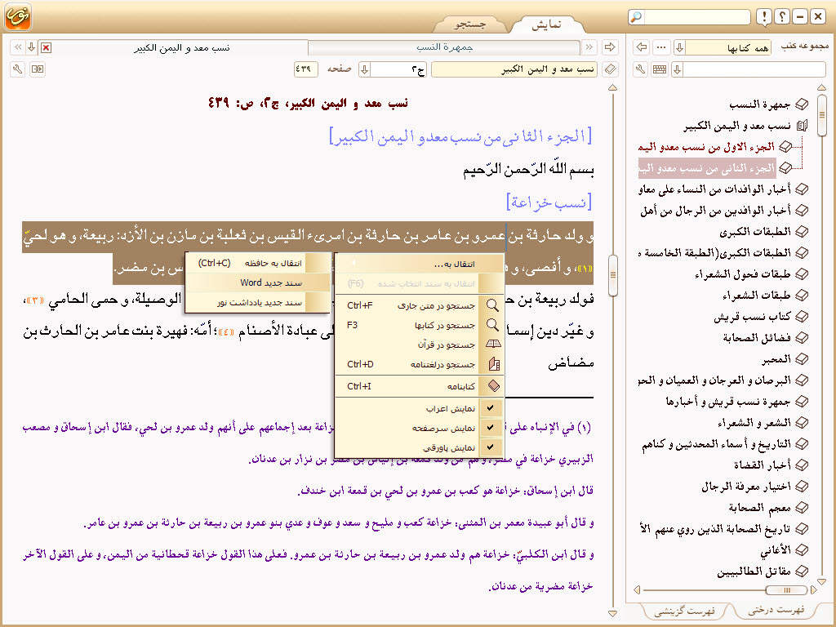Viewport: 836px width, 627px height.
Task: Select طبقات فحول الشعراء in book list
Action: (743, 274)
